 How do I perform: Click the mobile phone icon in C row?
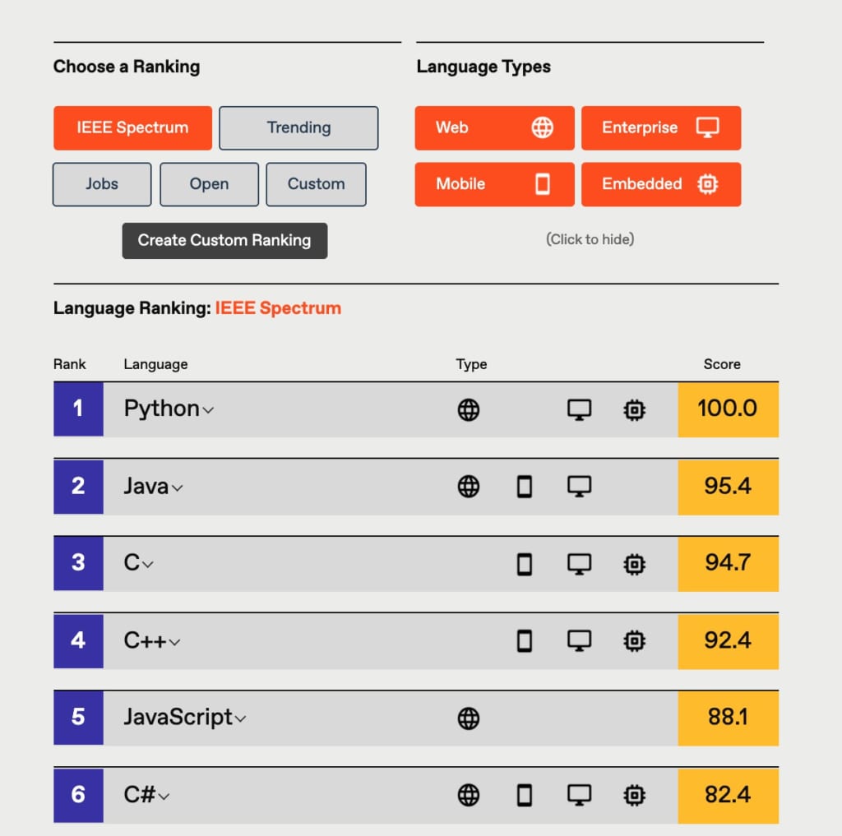tap(525, 564)
